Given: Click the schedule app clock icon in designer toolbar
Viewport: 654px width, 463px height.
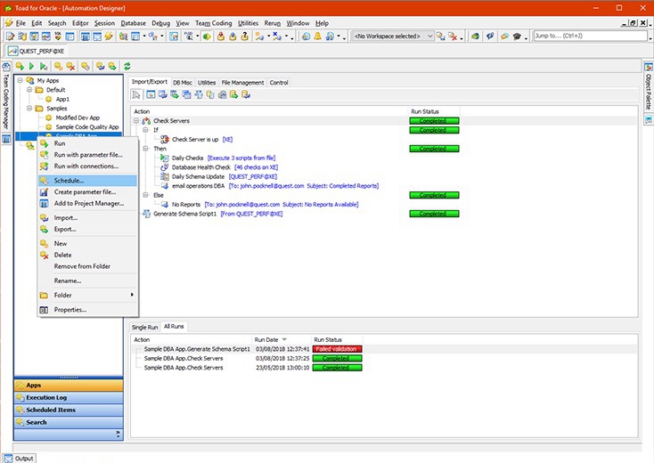Looking at the screenshot, I should pos(85,66).
